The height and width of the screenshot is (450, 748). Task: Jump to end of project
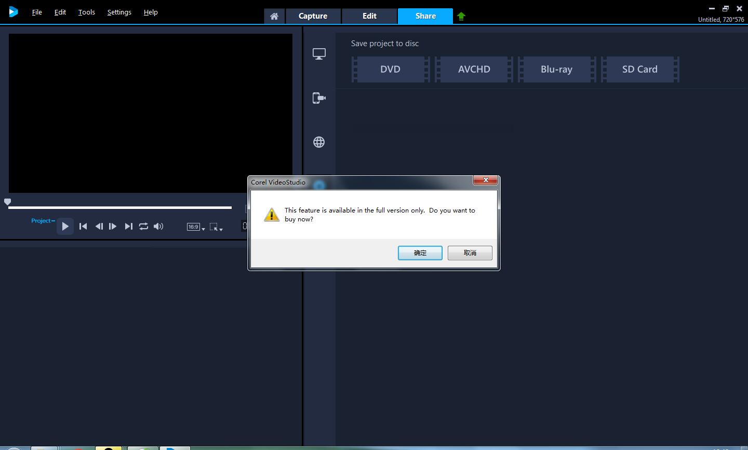tap(128, 227)
